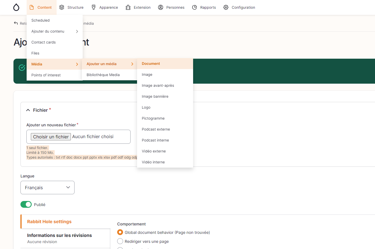Open Contact cards in Content menu
This screenshot has height=249, width=375.
(43, 42)
